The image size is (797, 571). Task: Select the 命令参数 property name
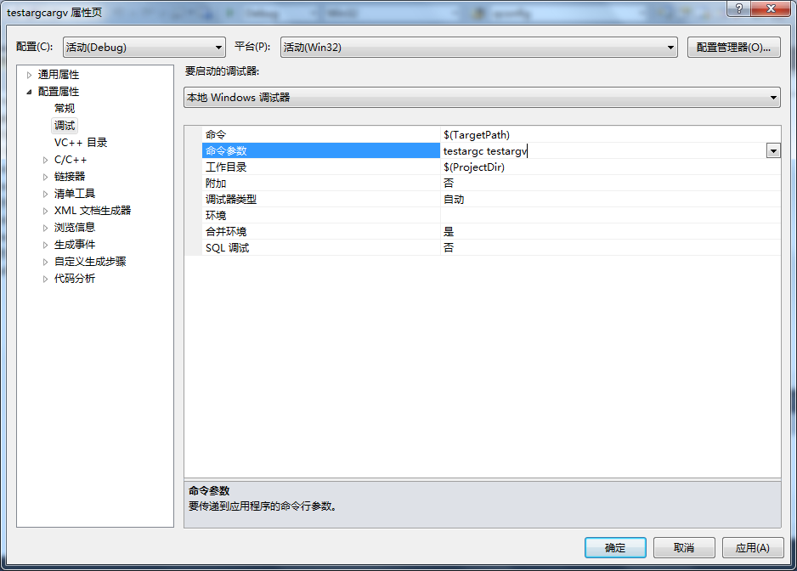coord(321,151)
